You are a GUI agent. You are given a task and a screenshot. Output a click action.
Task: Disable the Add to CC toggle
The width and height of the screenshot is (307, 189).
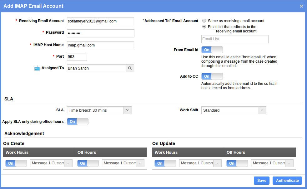click(x=212, y=76)
